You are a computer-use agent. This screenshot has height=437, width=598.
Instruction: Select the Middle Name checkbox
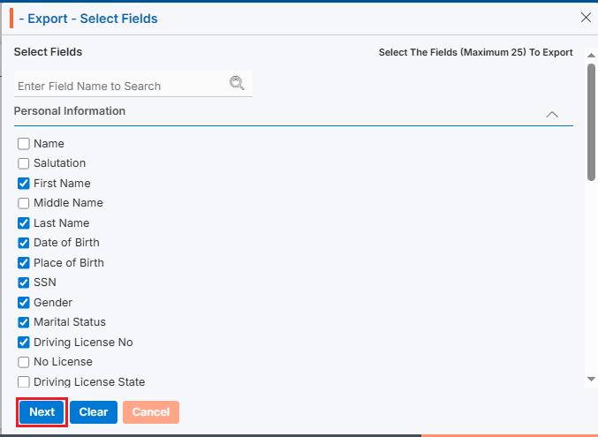[24, 203]
